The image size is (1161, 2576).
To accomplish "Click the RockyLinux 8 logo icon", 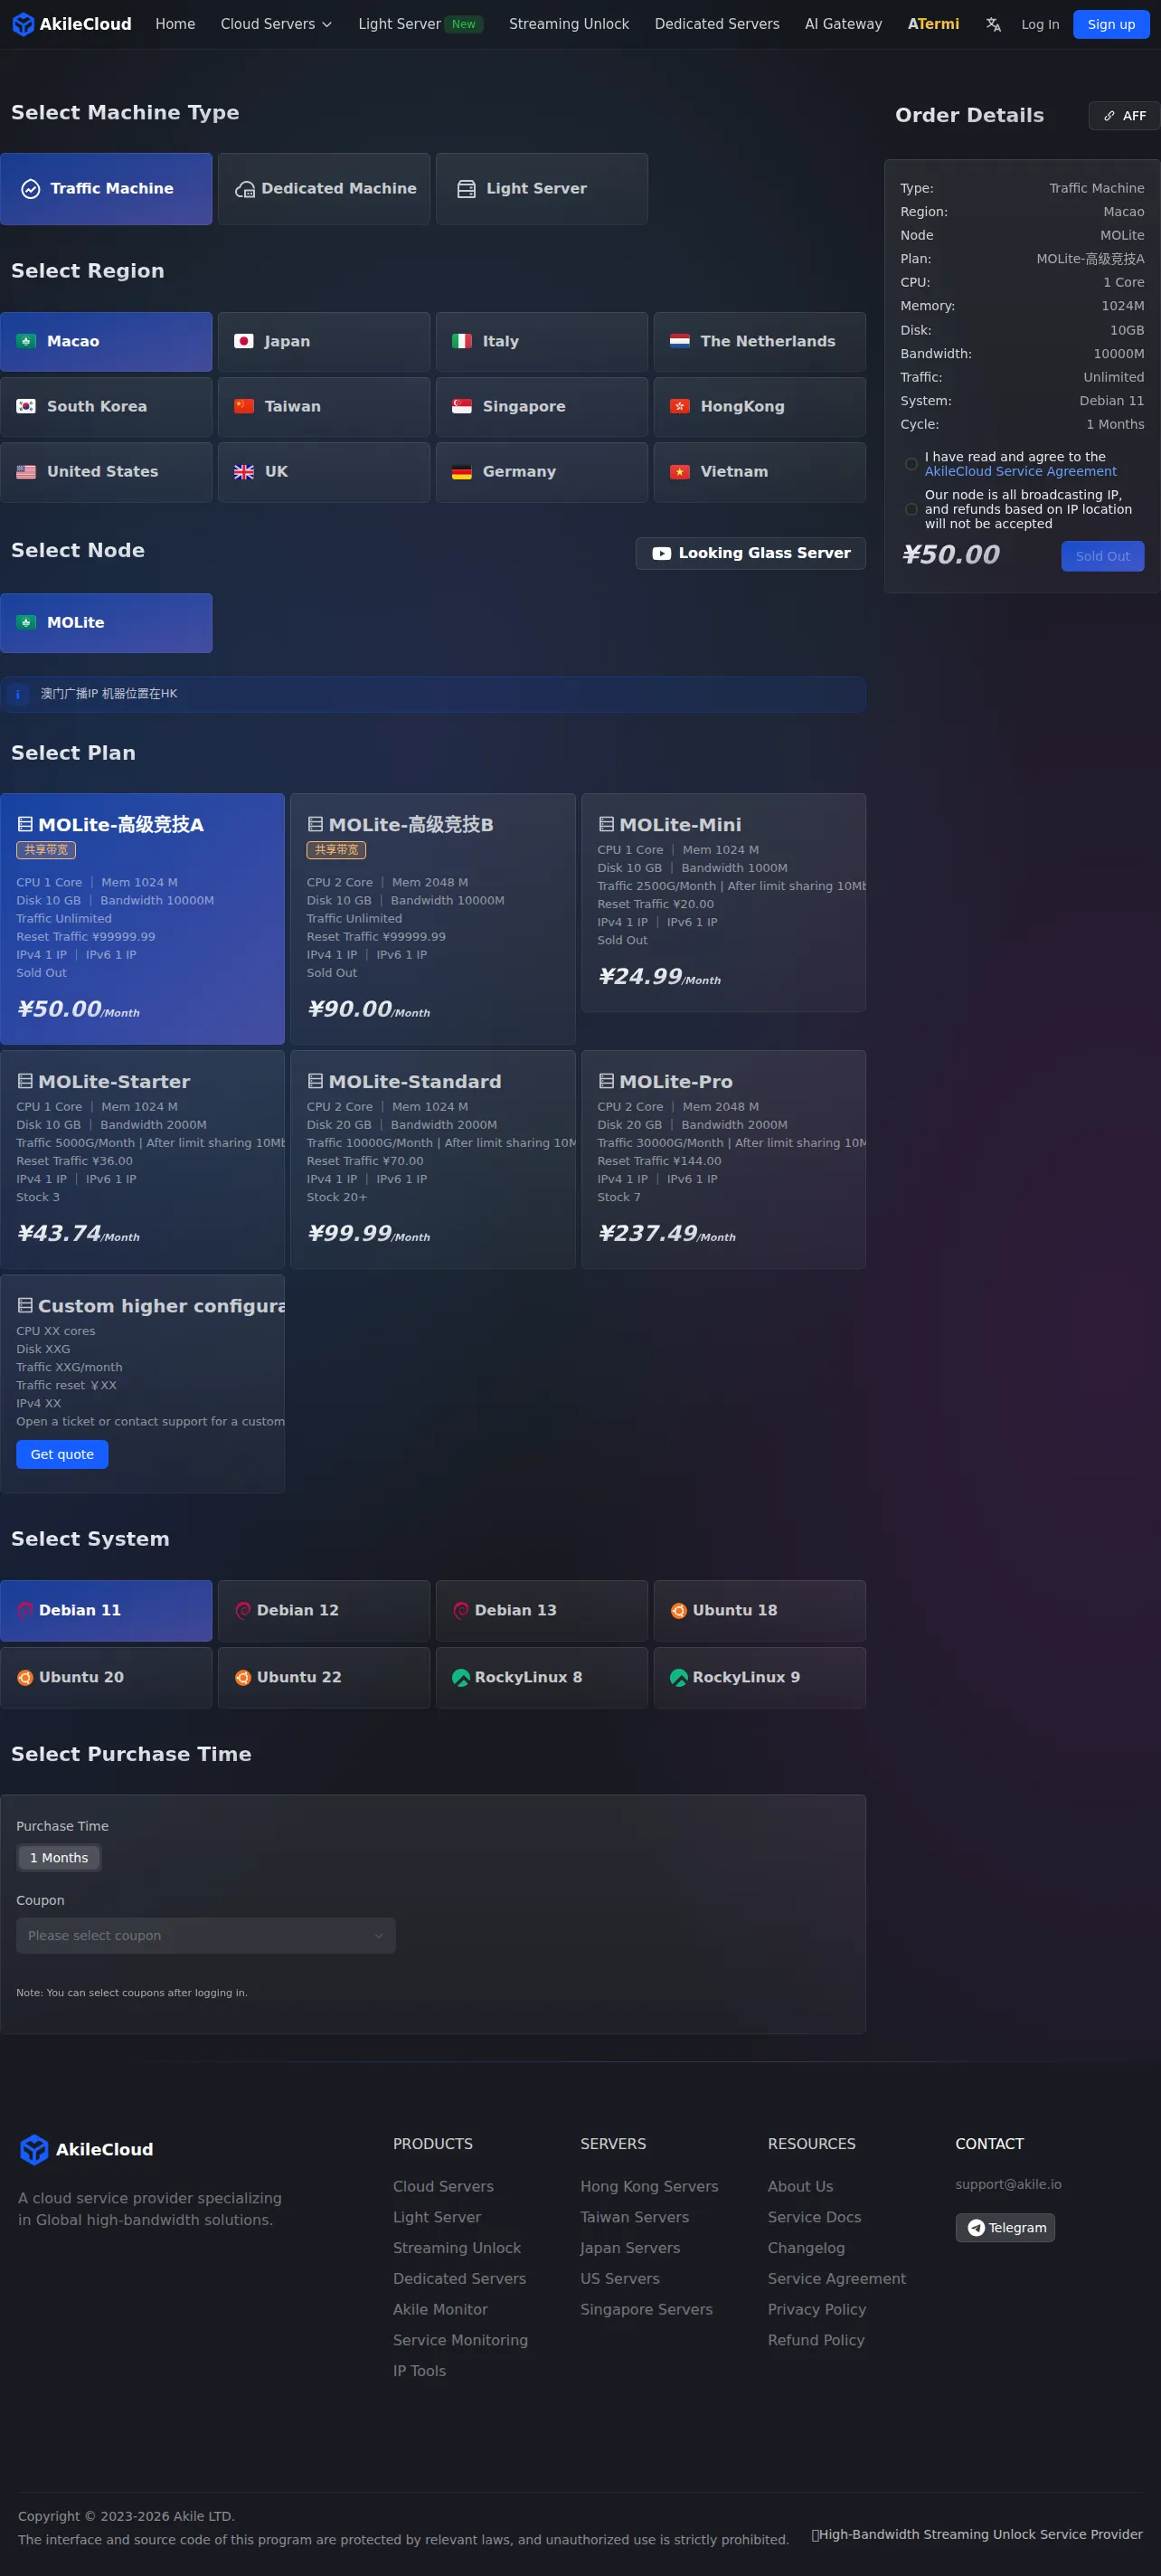I will [461, 1677].
